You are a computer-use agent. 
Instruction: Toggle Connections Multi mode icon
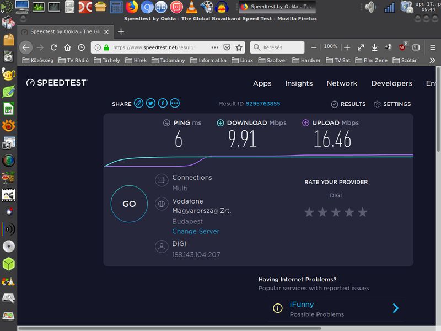(x=162, y=180)
